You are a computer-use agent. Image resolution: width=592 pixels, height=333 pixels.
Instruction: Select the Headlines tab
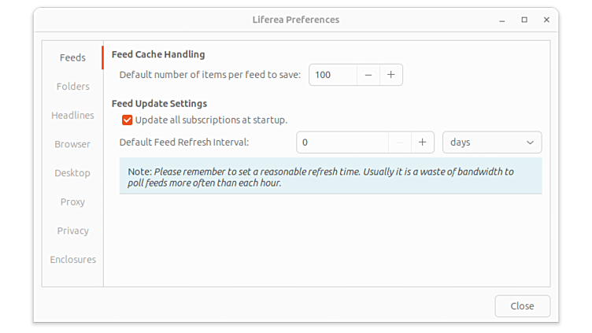coord(72,116)
